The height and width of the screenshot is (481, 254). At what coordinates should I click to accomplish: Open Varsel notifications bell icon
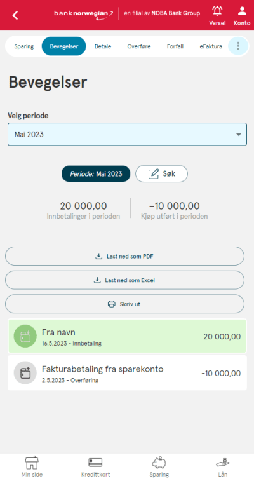tap(217, 11)
